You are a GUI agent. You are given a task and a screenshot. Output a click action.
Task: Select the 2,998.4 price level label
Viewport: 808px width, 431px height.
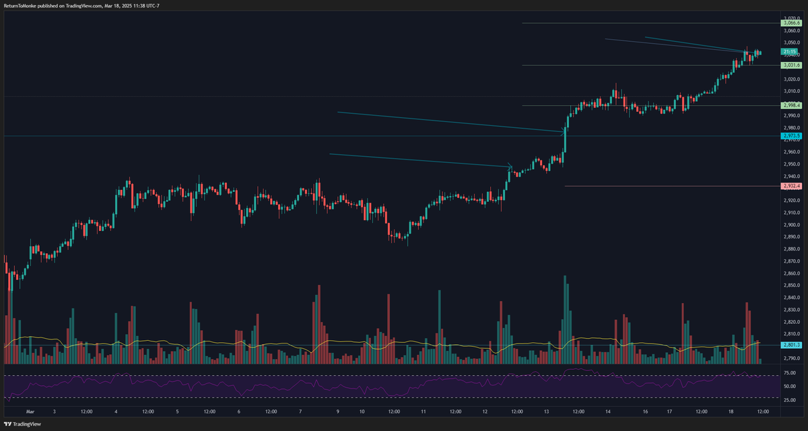click(790, 106)
